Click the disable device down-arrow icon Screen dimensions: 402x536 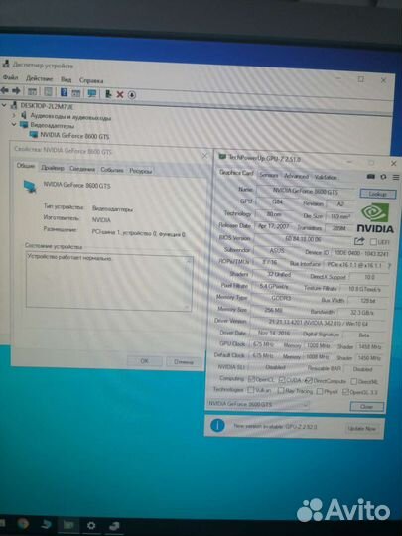tap(132, 95)
